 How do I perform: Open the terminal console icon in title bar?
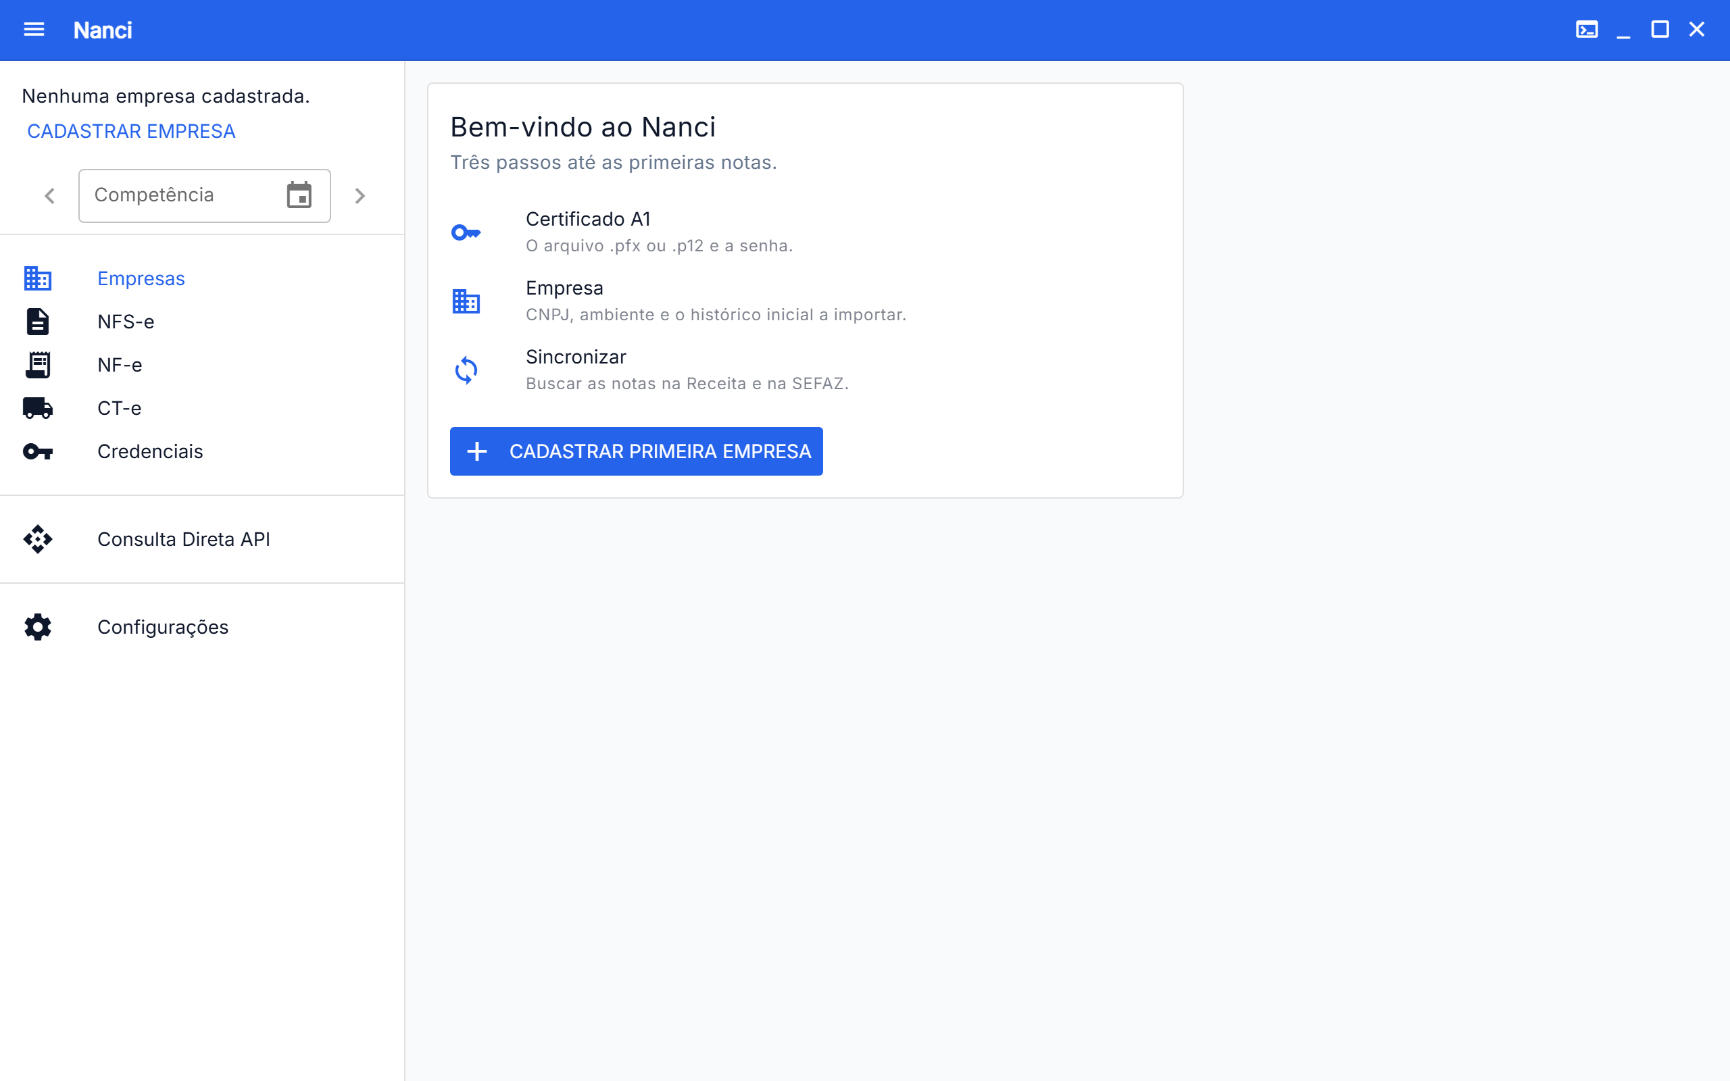pyautogui.click(x=1586, y=29)
